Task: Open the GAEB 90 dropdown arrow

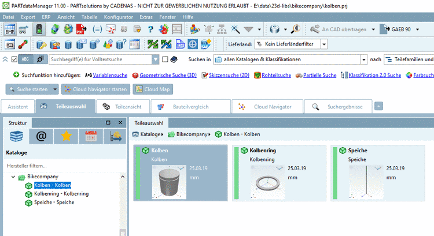Action: [417, 29]
